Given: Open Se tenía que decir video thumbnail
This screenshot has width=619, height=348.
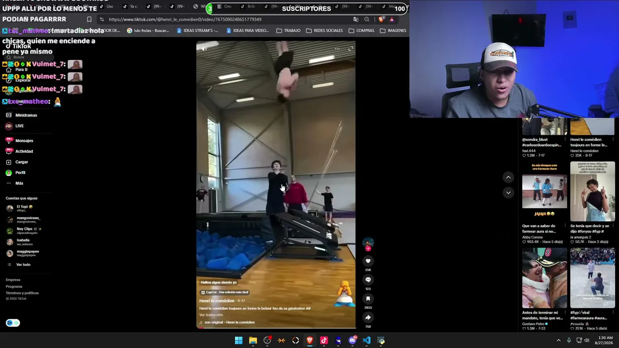Looking at the screenshot, I should pyautogui.click(x=592, y=192).
